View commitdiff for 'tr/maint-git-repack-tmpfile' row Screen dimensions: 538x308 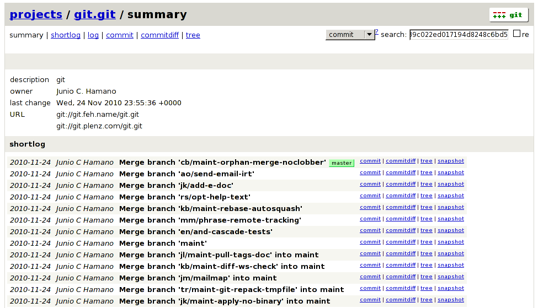tap(401, 288)
